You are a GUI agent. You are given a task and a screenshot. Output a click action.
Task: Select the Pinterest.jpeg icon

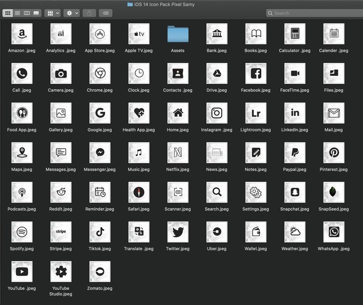[x=334, y=153]
